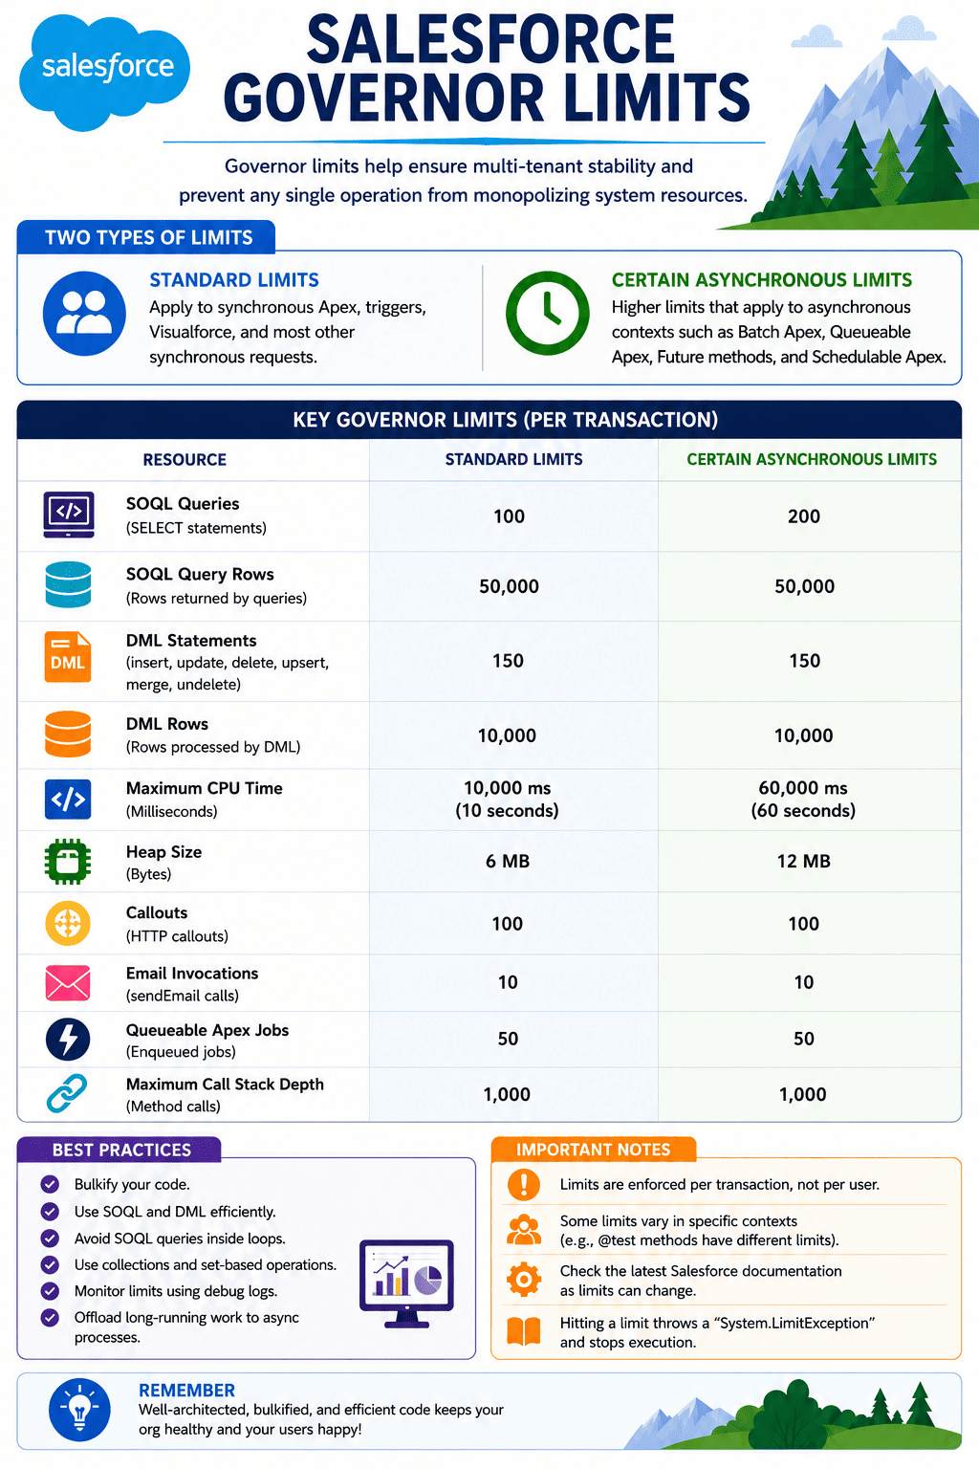Viewport: 979px width, 1469px height.
Task: Click the Heap Size 6 MB value
Action: 508,862
